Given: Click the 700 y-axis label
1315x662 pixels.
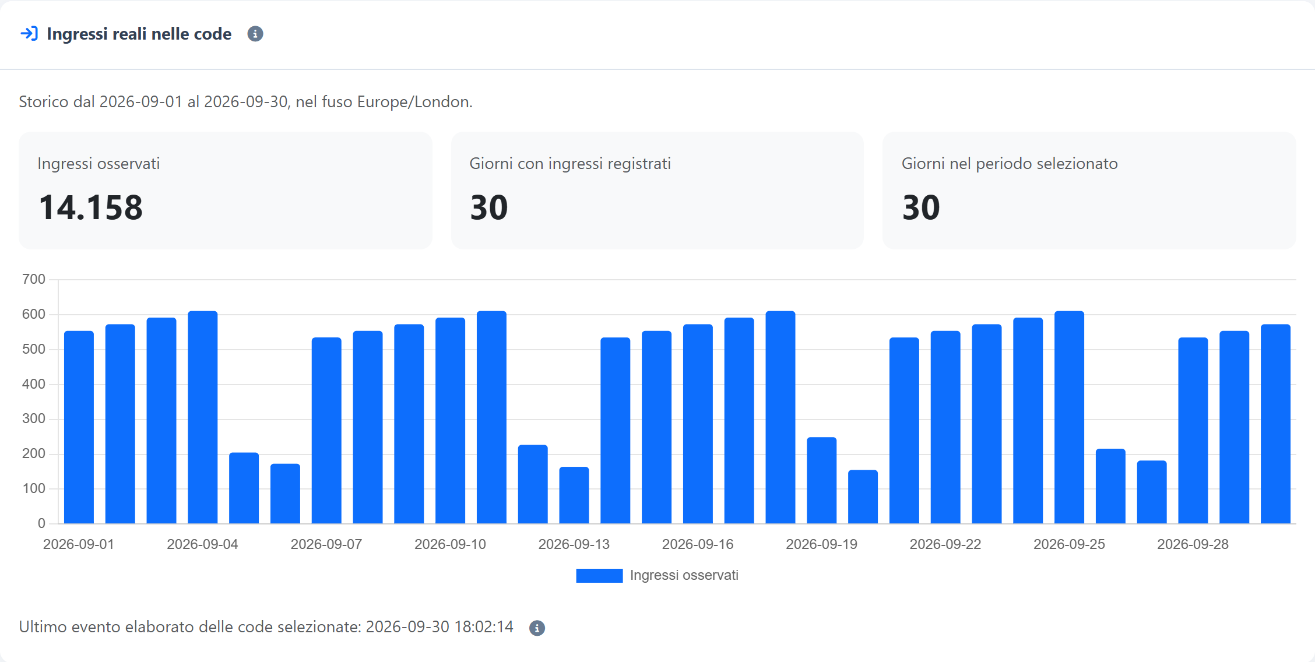Looking at the screenshot, I should [34, 279].
